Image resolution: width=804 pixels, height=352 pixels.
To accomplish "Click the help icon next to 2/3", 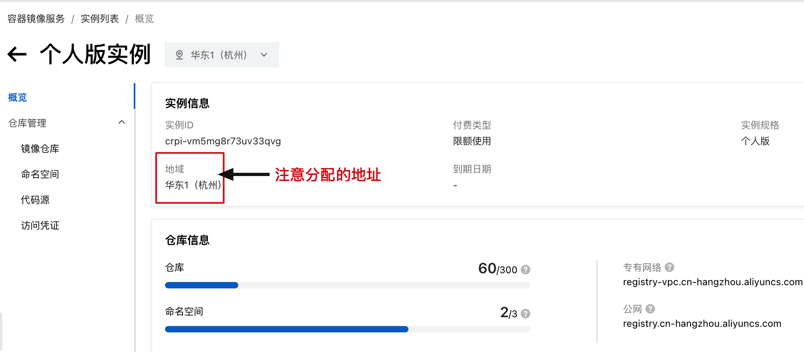I will 526,314.
